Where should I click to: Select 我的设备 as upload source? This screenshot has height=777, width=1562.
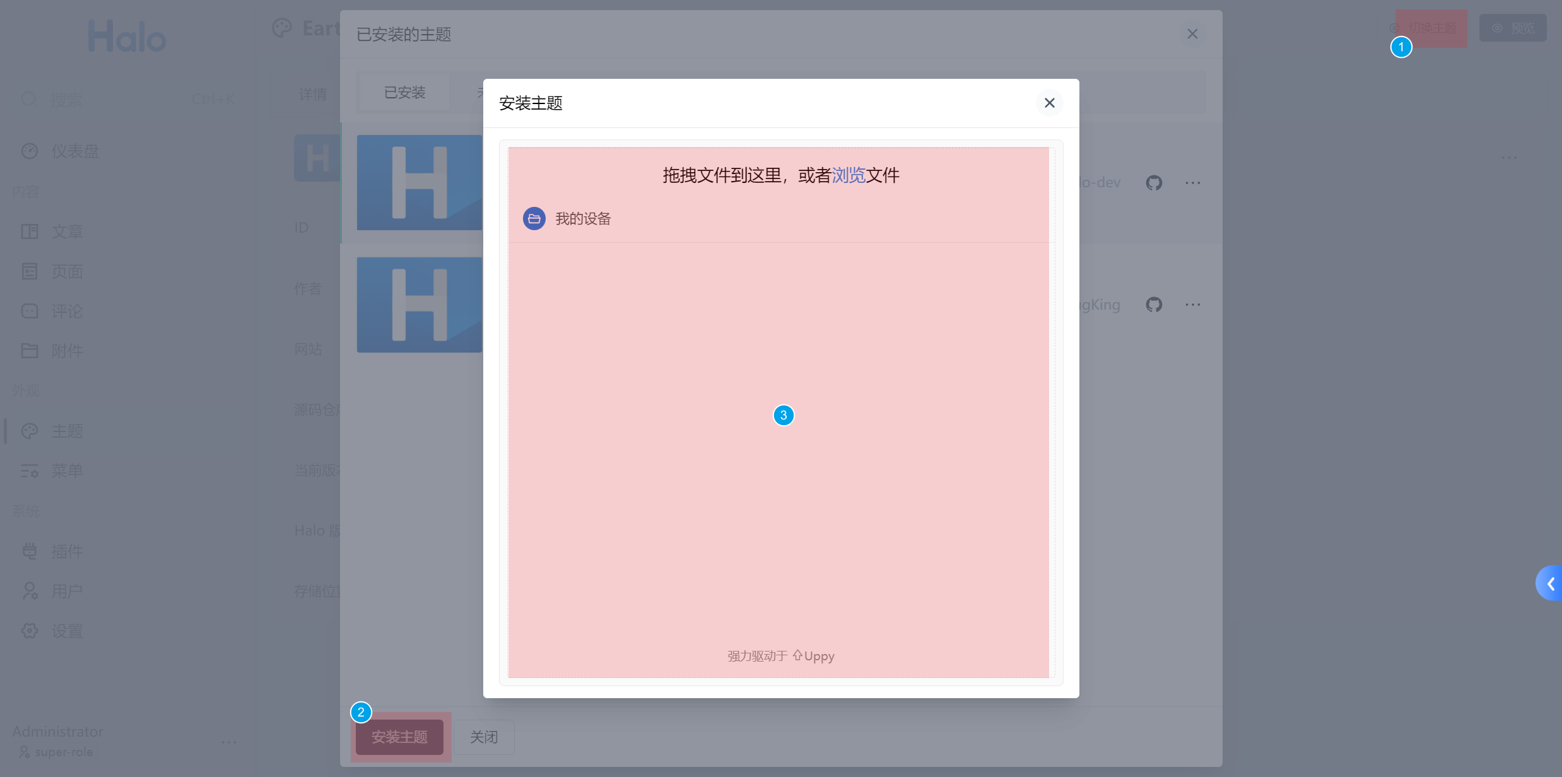[567, 219]
